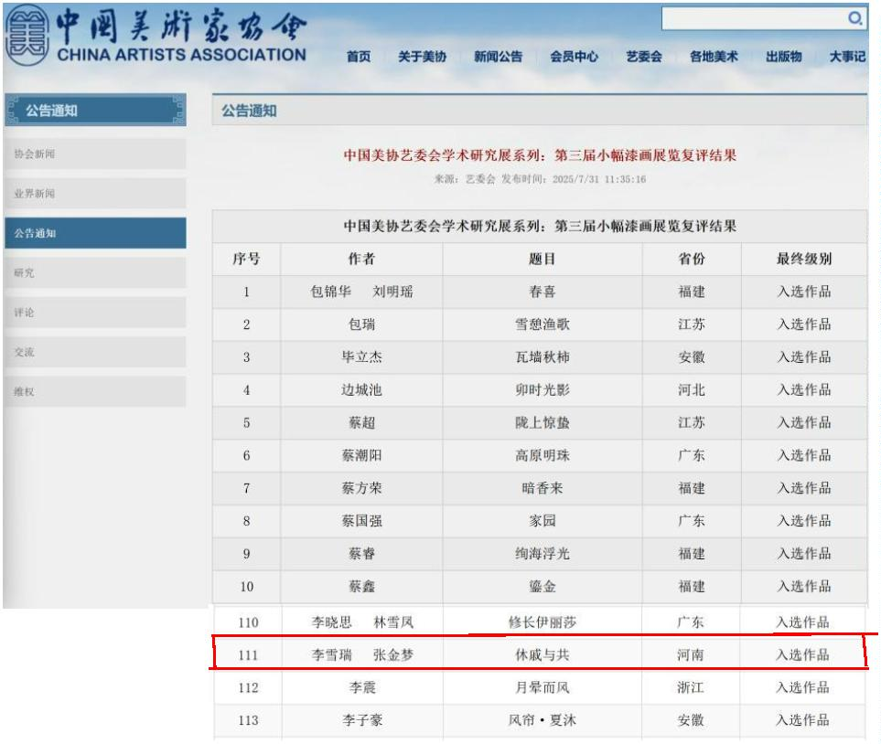Click title cell 鎏金
Screen dimensions: 881x744
coord(543,586)
